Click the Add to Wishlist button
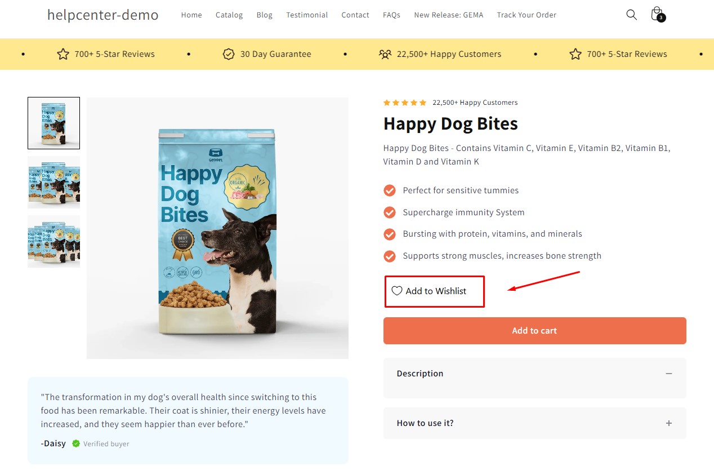Viewport: 714px width, 475px height. [435, 291]
